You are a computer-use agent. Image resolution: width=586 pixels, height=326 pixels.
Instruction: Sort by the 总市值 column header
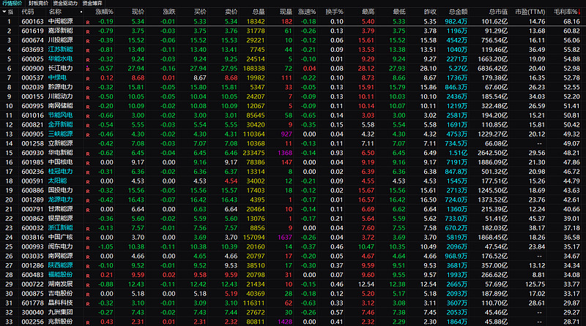pyautogui.click(x=498, y=12)
